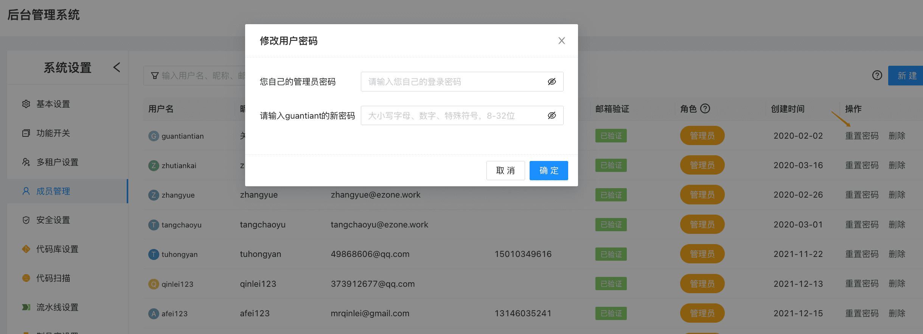Click the 管理员 role tag for zhangyue
923x334 pixels.
702,195
